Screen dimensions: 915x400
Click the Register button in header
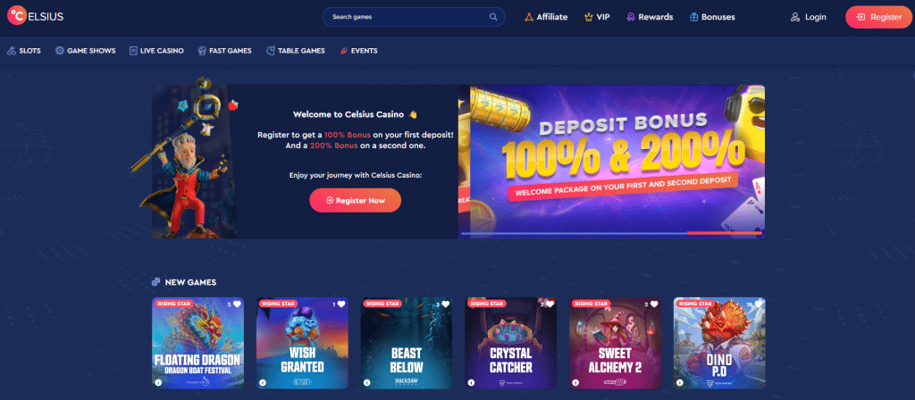pos(879,17)
